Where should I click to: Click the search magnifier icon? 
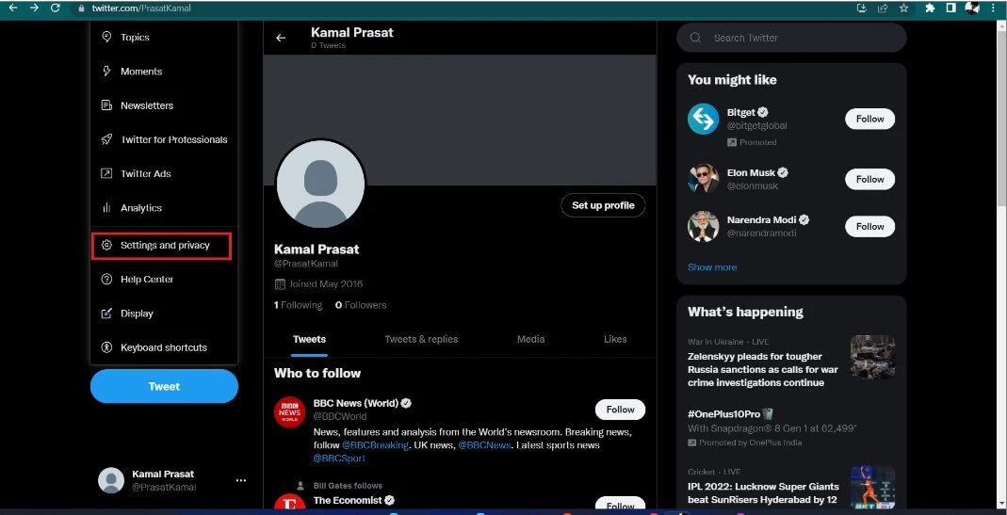tap(695, 38)
